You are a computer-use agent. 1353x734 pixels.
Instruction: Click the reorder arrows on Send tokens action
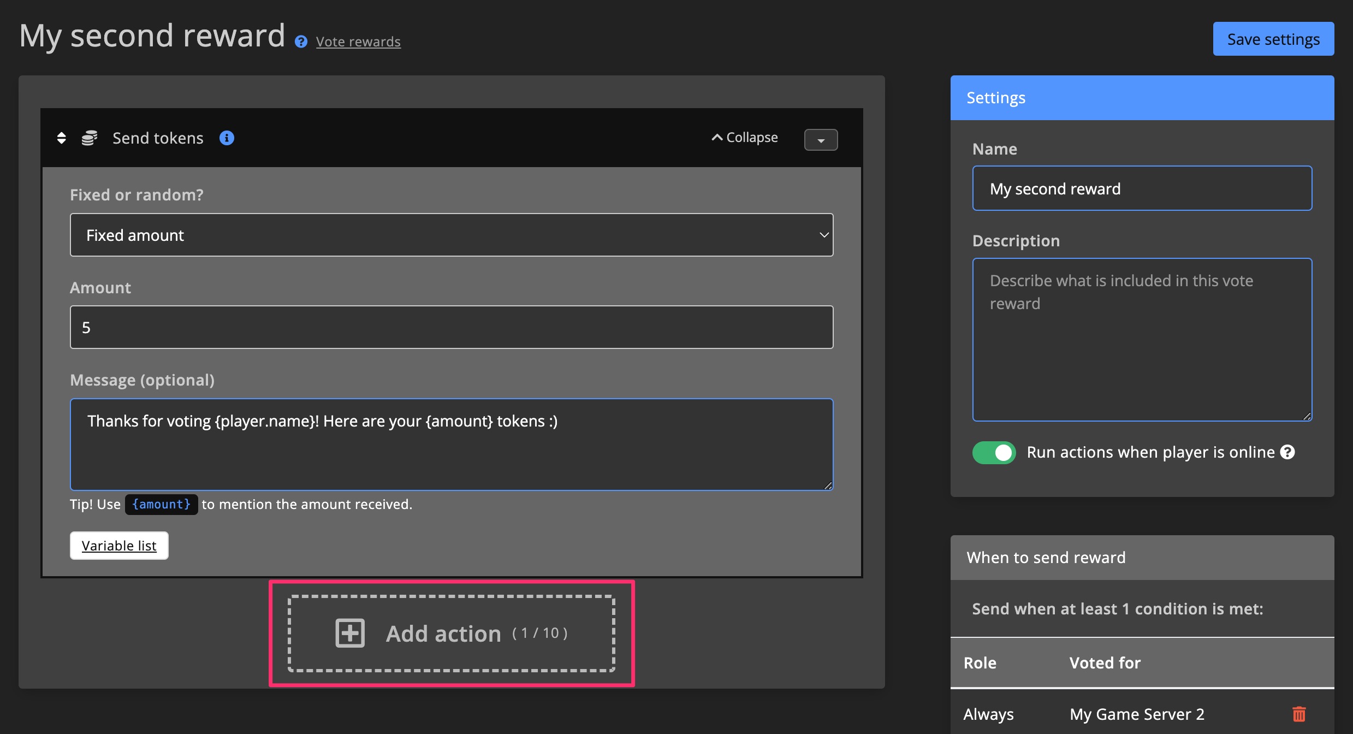point(61,138)
